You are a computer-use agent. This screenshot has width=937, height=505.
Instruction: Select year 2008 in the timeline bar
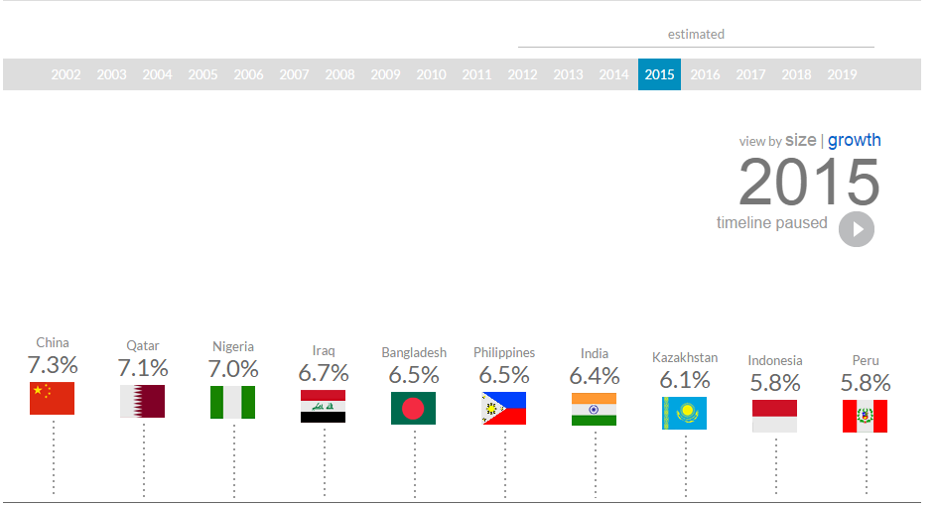coord(340,74)
